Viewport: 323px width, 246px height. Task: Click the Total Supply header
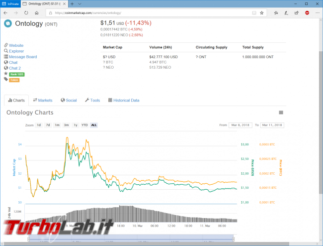click(x=253, y=47)
